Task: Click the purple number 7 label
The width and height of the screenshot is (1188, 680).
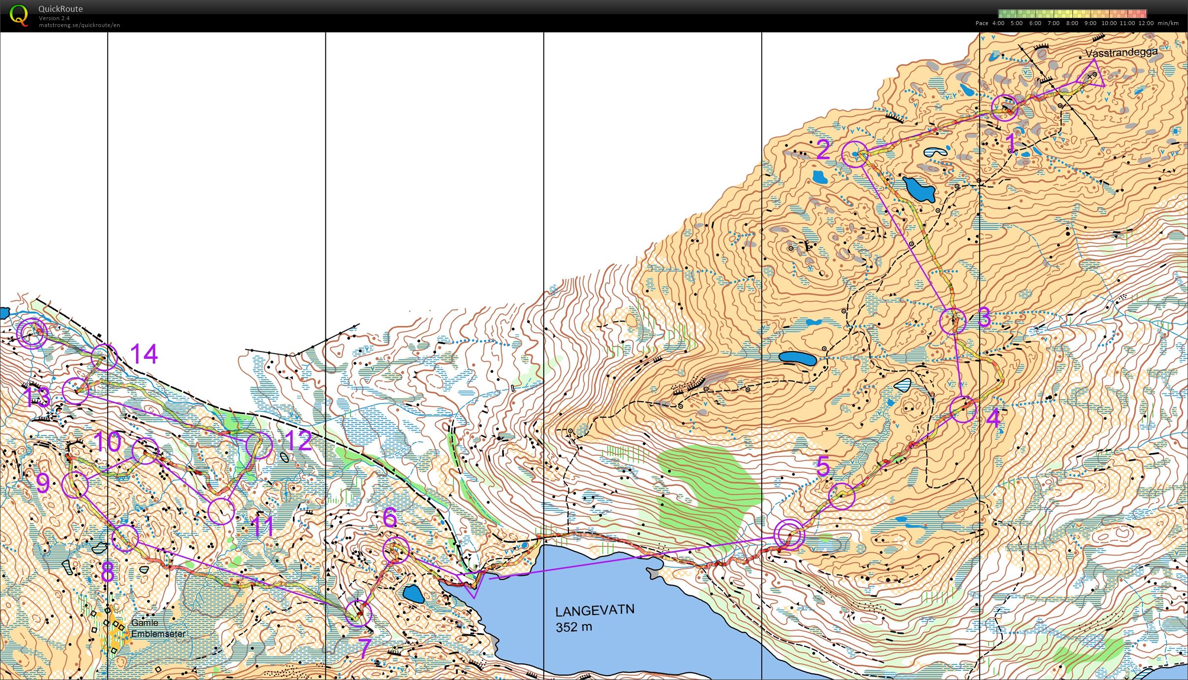Action: (x=364, y=649)
